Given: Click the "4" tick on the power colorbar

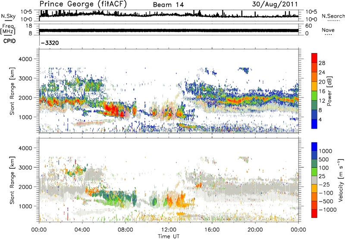Looking at the screenshot, I should pos(320,120).
